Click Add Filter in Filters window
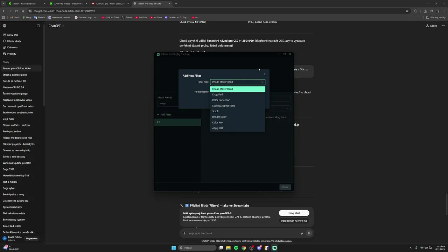This screenshot has height=252, width=448. 164,114
